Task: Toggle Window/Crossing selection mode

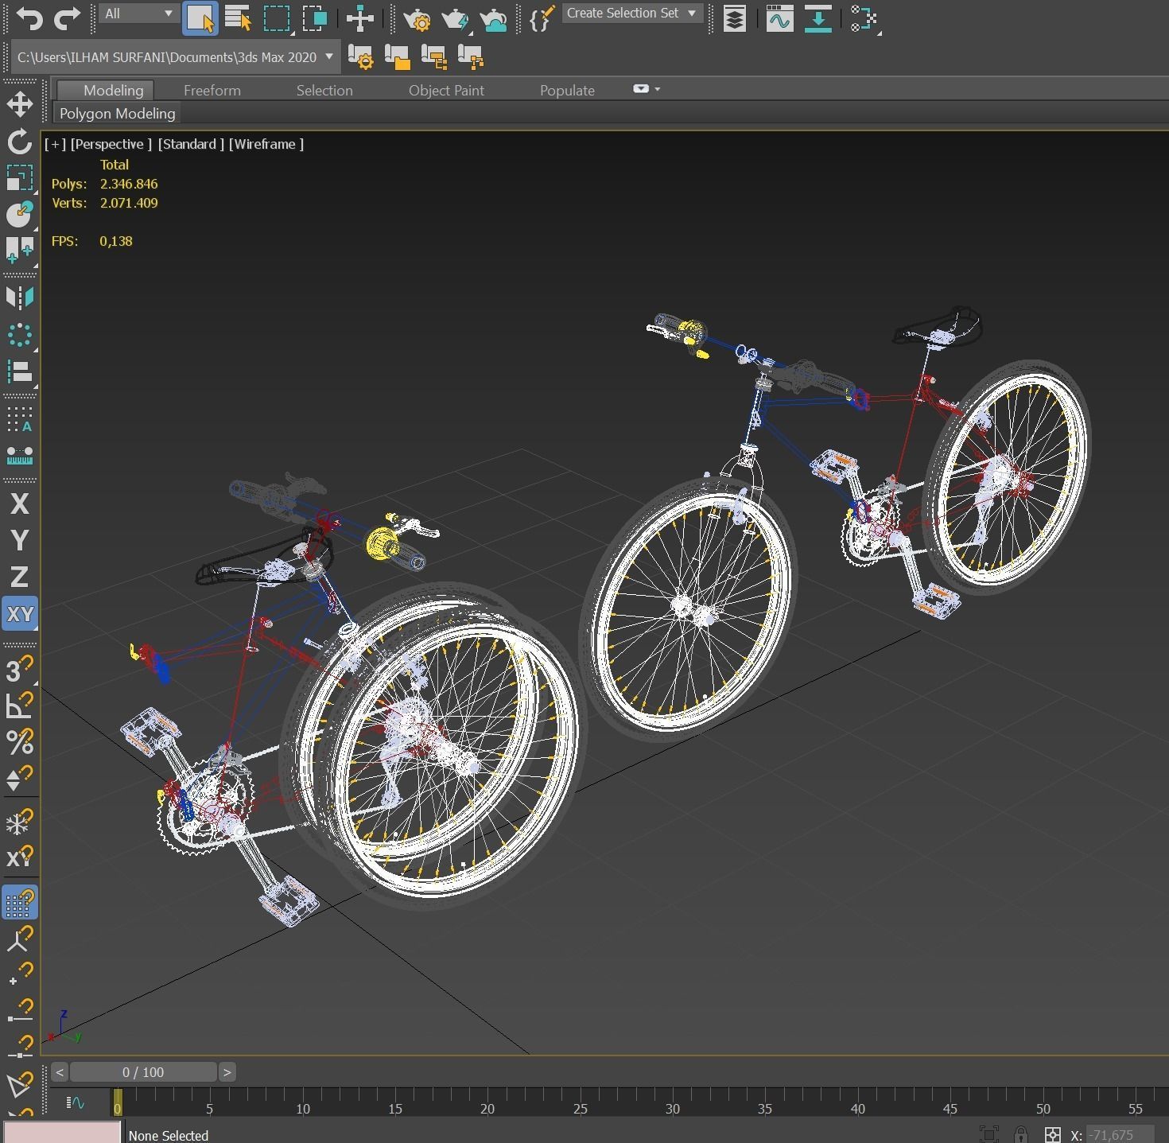Action: (x=314, y=18)
